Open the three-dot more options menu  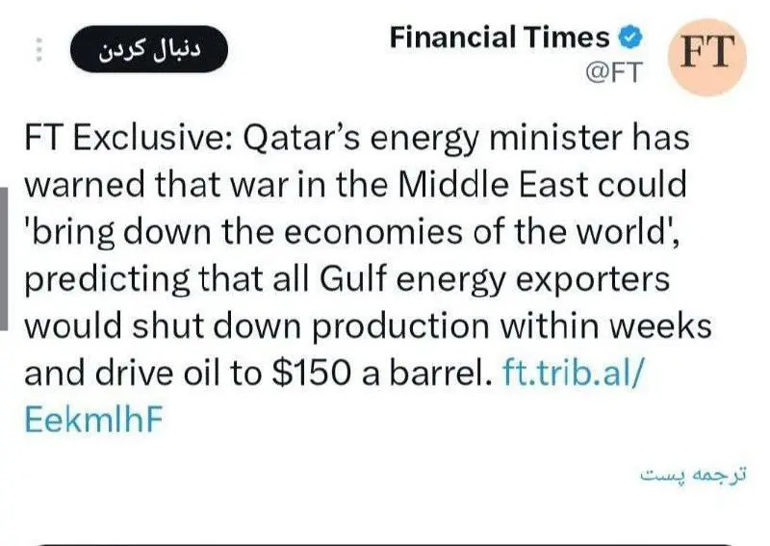click(x=39, y=48)
